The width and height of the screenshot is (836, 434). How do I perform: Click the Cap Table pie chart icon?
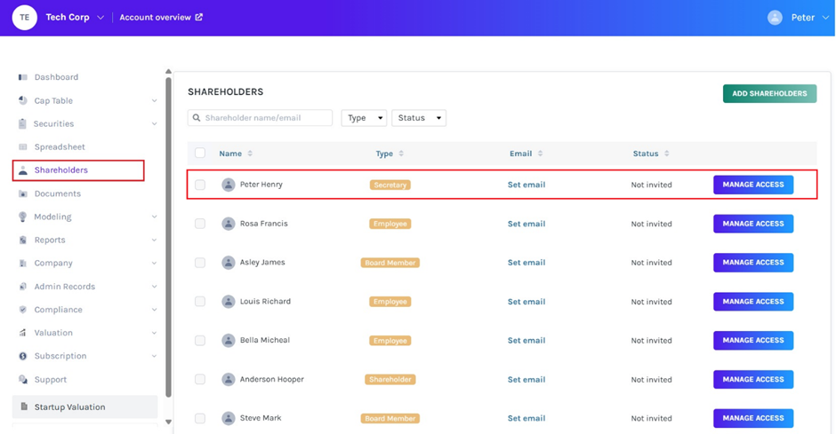23,100
